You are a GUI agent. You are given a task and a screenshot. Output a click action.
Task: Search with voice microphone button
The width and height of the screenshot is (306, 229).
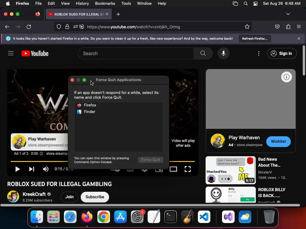point(224,53)
